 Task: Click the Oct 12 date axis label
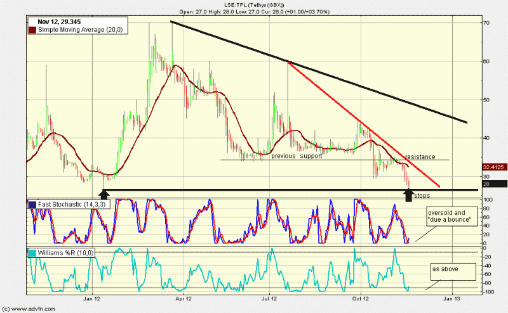(x=361, y=297)
